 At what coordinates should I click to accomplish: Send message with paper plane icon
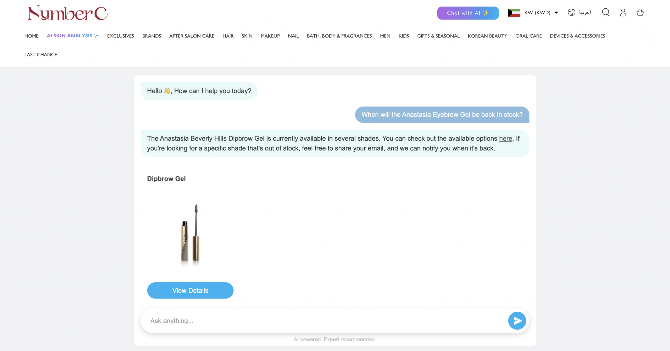click(517, 321)
